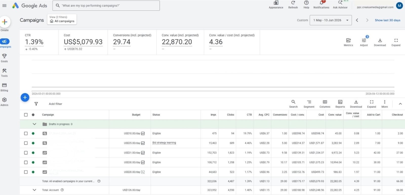Open the Billing section in sidebar
The height and width of the screenshot is (195, 405).
click(x=4, y=87)
